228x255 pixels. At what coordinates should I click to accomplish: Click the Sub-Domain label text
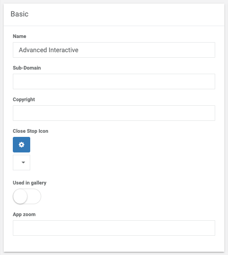(x=27, y=68)
